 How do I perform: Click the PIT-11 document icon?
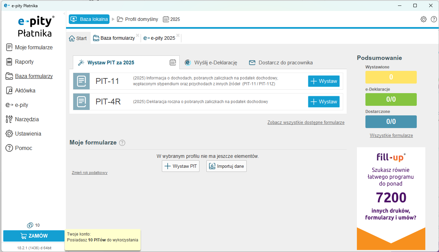[81, 81]
